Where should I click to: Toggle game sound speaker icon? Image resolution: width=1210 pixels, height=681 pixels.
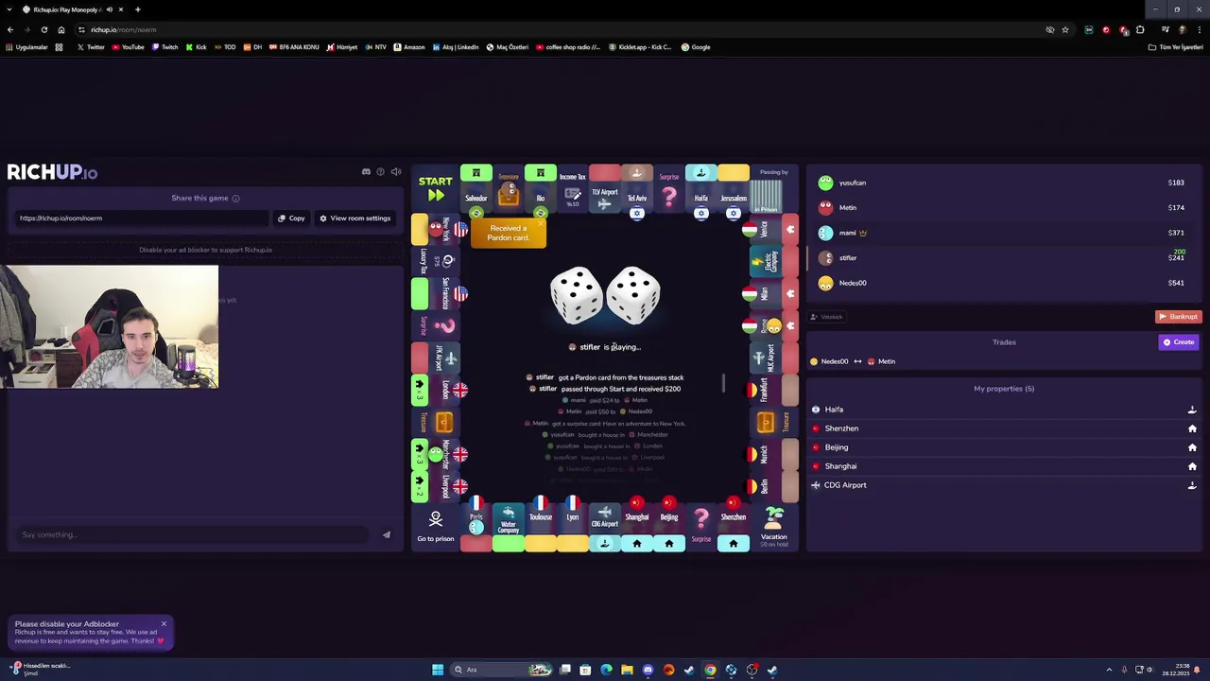tap(396, 172)
